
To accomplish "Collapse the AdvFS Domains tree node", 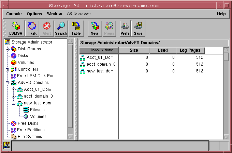I will click(7, 83).
